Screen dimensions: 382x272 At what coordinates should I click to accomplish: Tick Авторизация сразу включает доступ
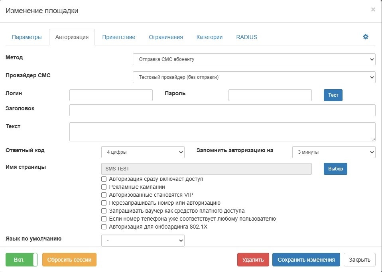(x=104, y=179)
